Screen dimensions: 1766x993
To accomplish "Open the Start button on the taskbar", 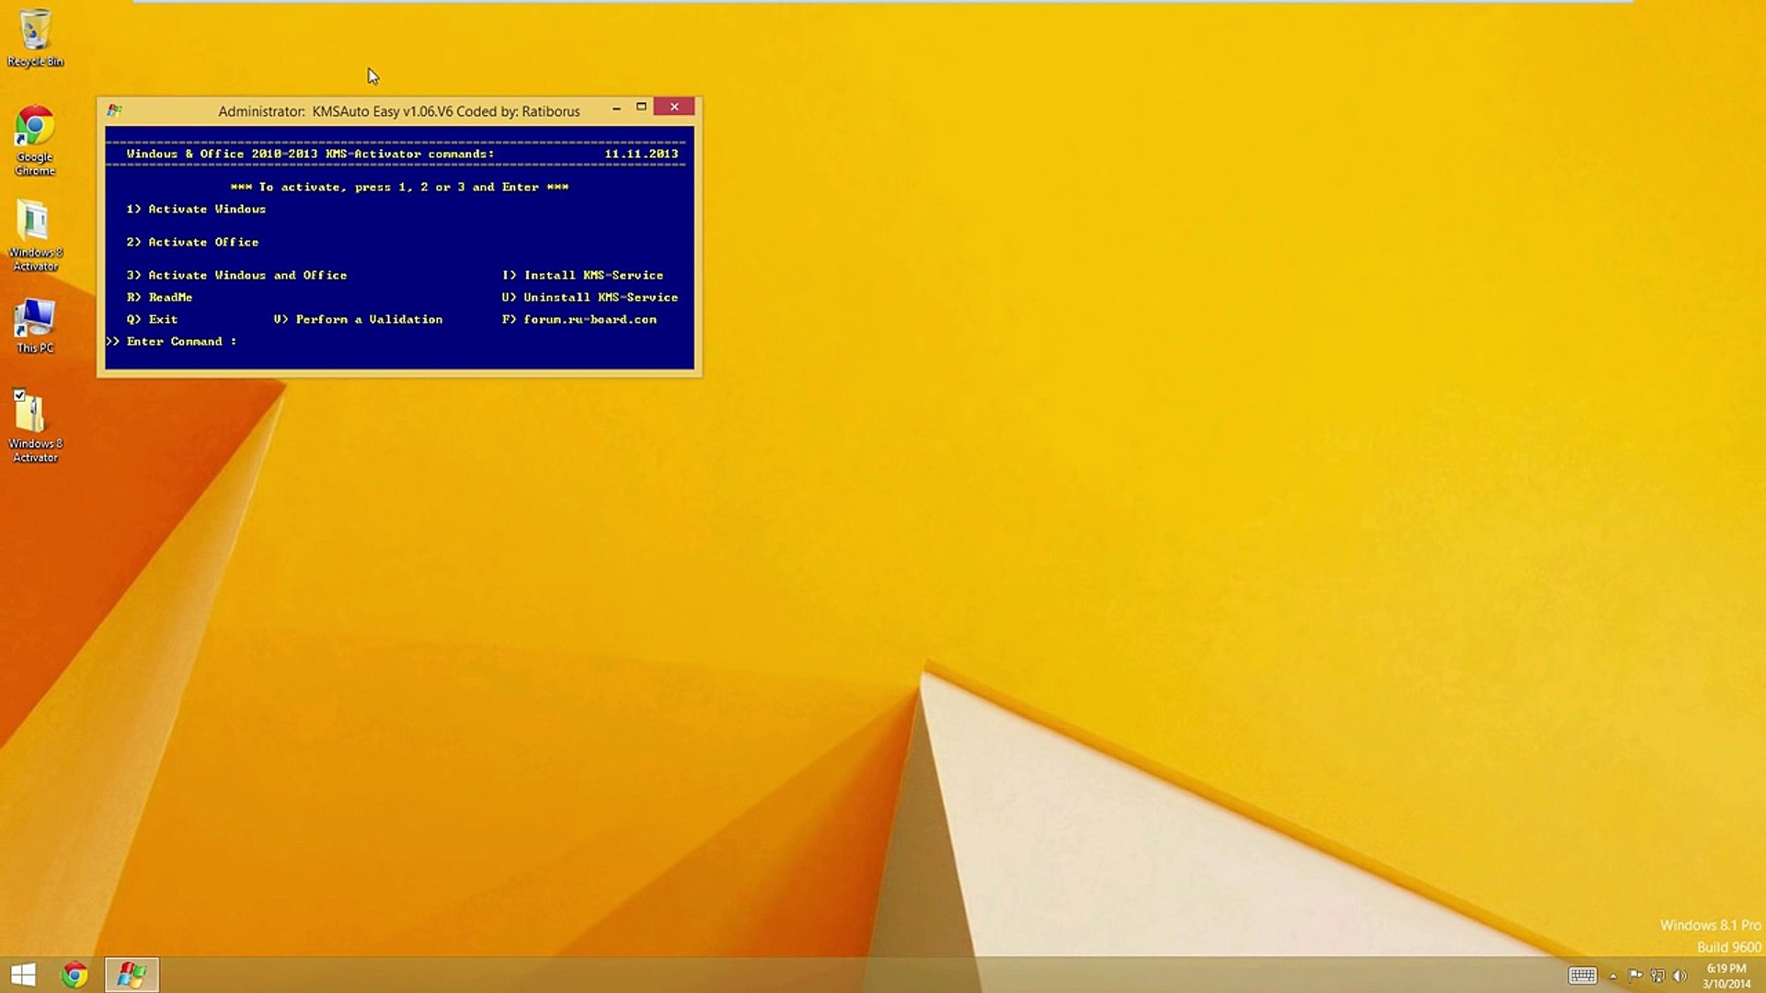I will point(23,975).
